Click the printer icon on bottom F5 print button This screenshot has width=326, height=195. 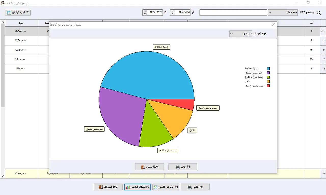(x=190, y=187)
